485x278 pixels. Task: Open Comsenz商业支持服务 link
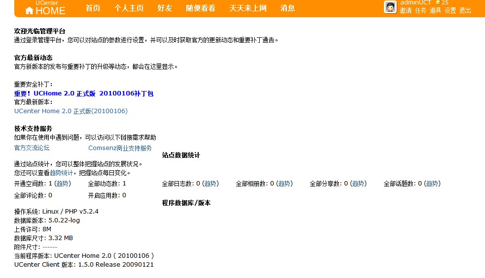tap(120, 148)
